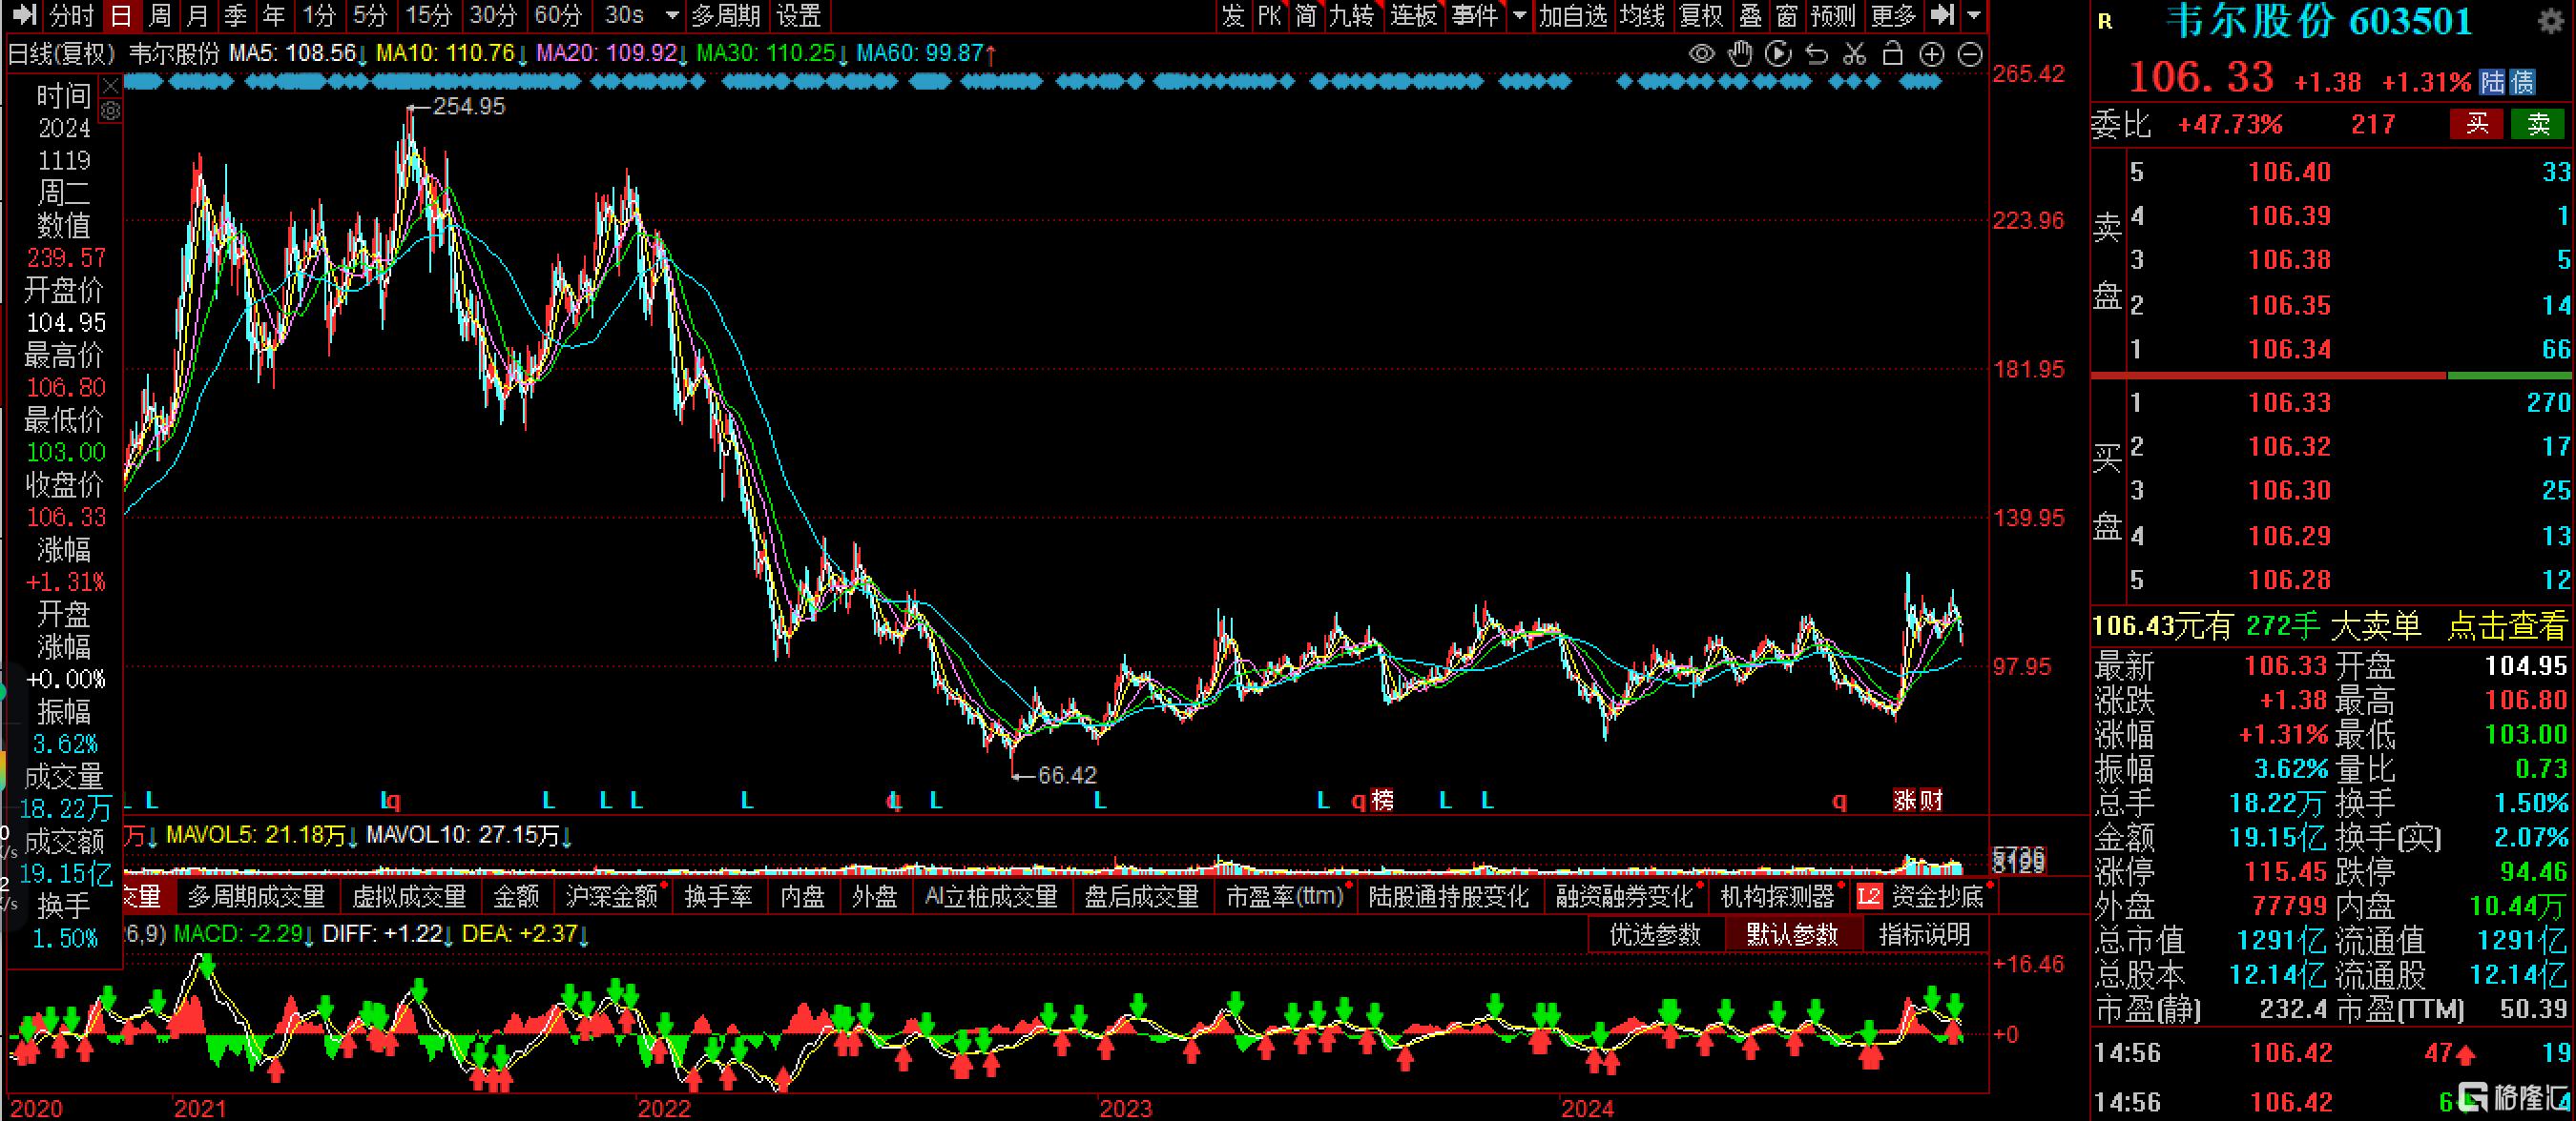
Task: Toggle 预测 forecast display
Action: tap(1833, 15)
